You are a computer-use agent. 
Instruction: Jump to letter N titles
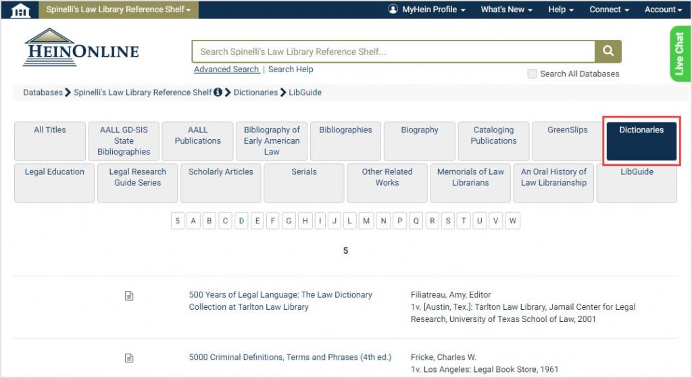pyautogui.click(x=384, y=221)
